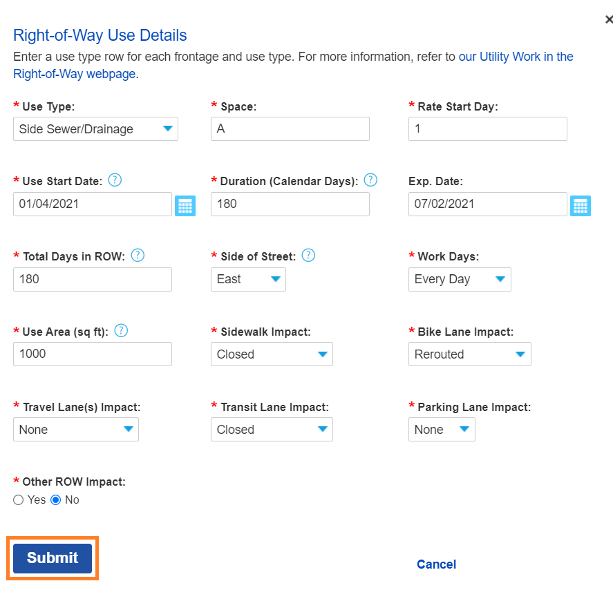Open the Use Type dropdown

click(95, 129)
